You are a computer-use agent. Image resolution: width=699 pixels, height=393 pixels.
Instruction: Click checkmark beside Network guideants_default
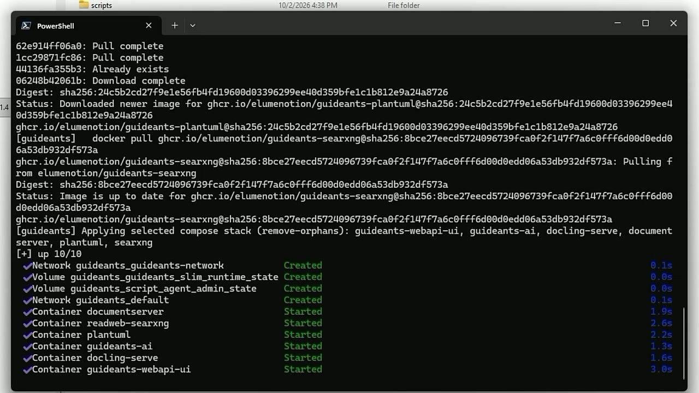point(27,300)
